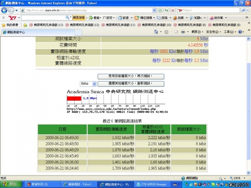Click the Read mail envelope icon

click(x=176, y=32)
